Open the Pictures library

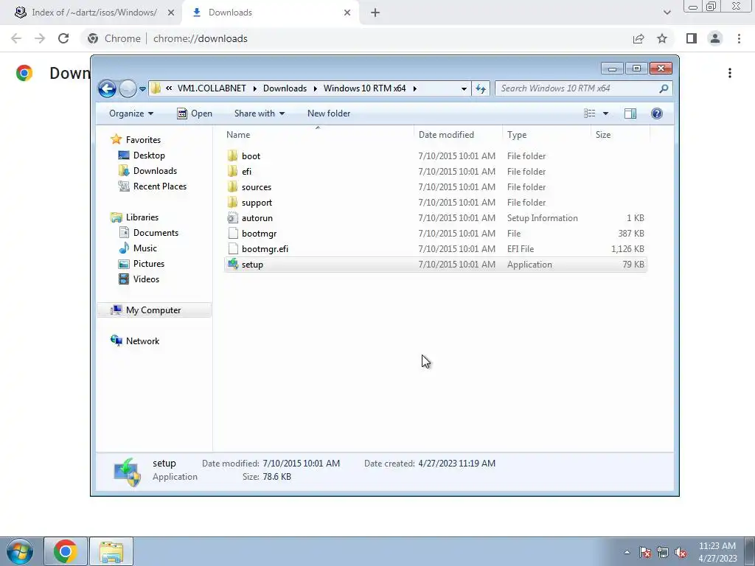148,264
